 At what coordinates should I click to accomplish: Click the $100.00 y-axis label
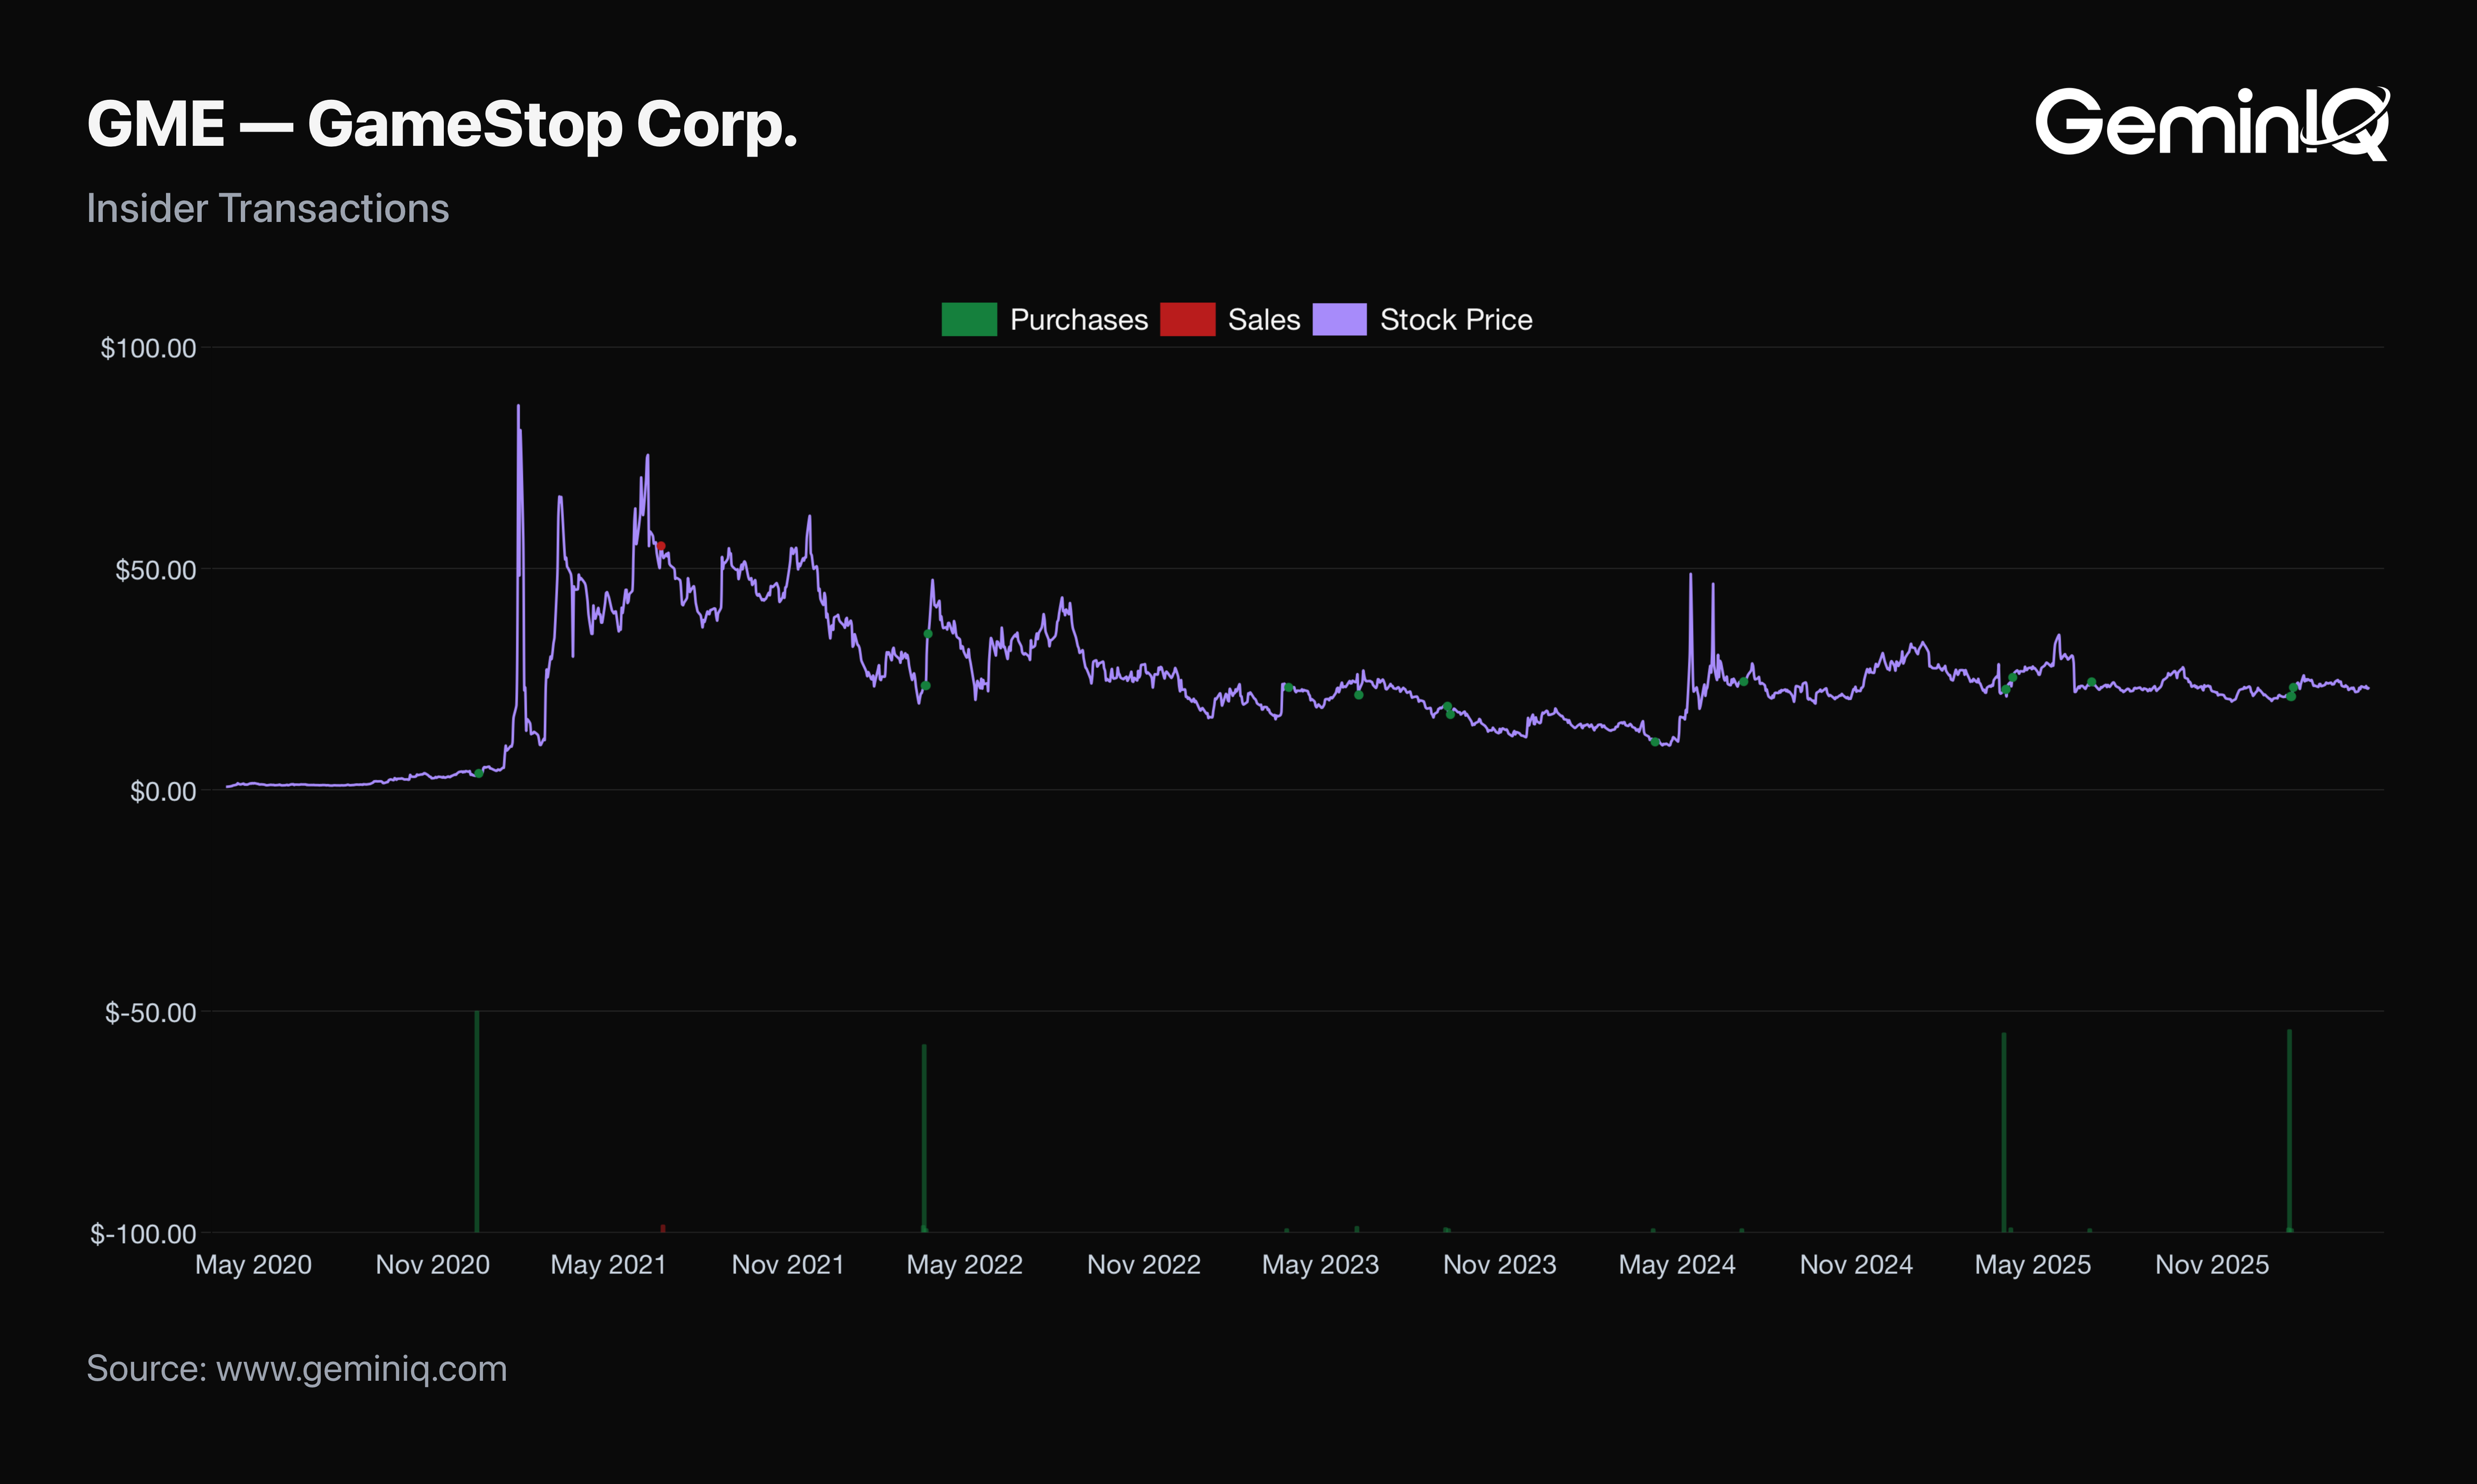(x=148, y=348)
